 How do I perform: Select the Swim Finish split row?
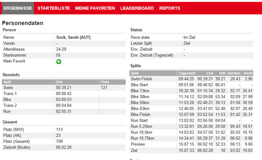pyautogui.click(x=191, y=79)
